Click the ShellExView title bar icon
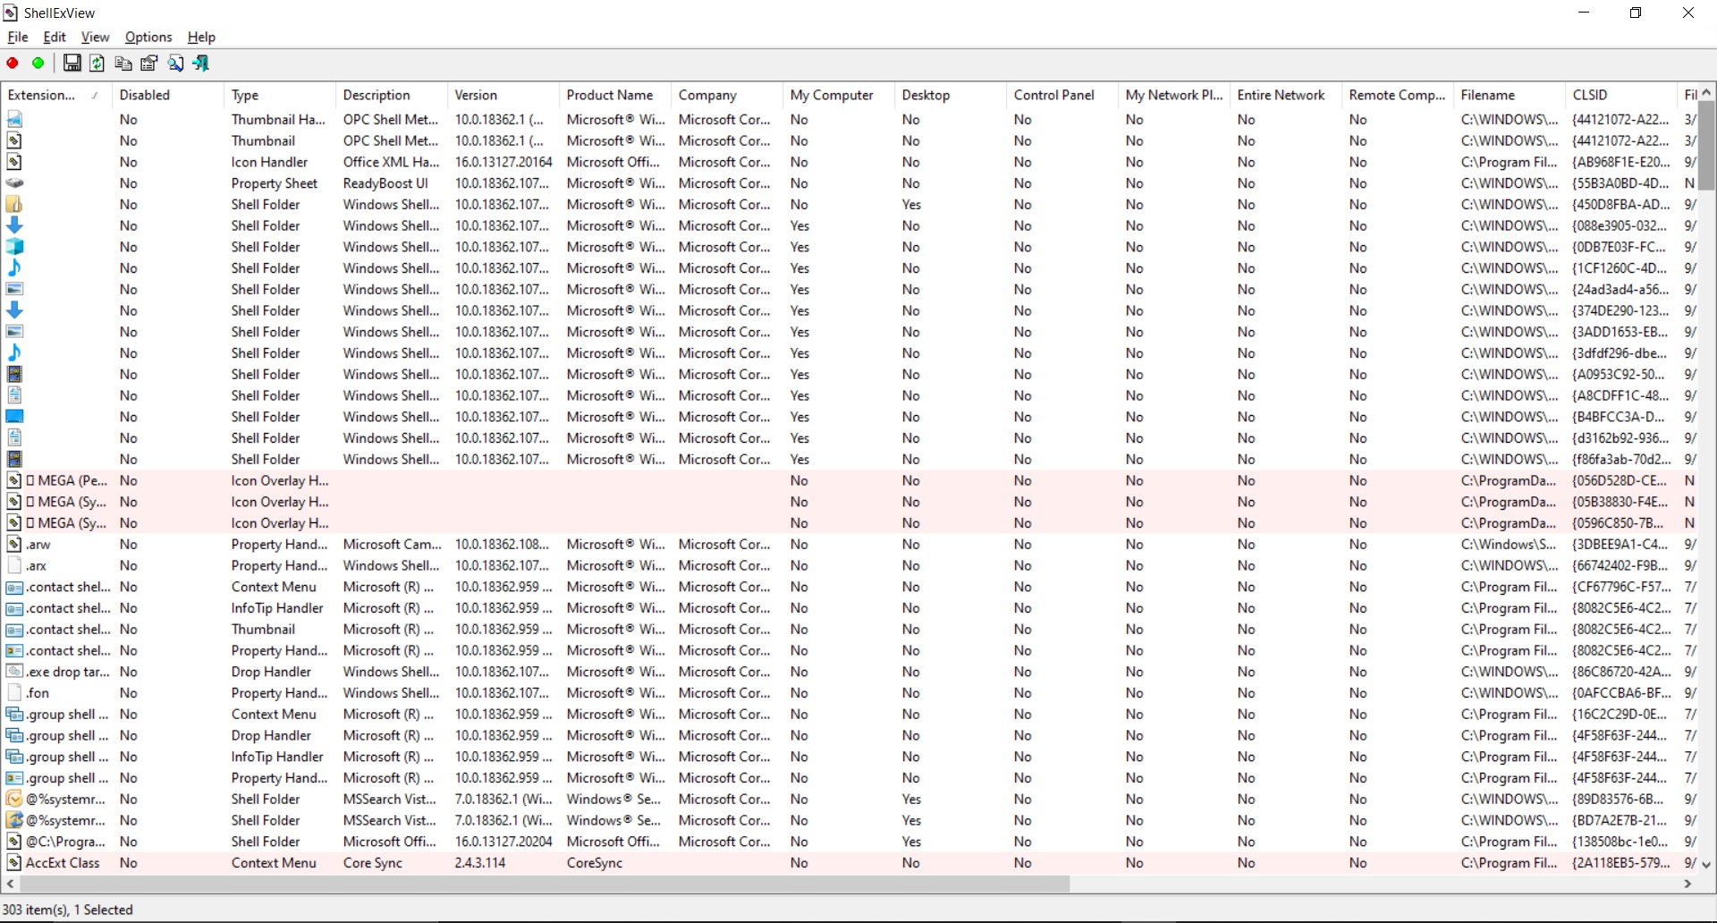This screenshot has width=1717, height=923. click(x=11, y=12)
